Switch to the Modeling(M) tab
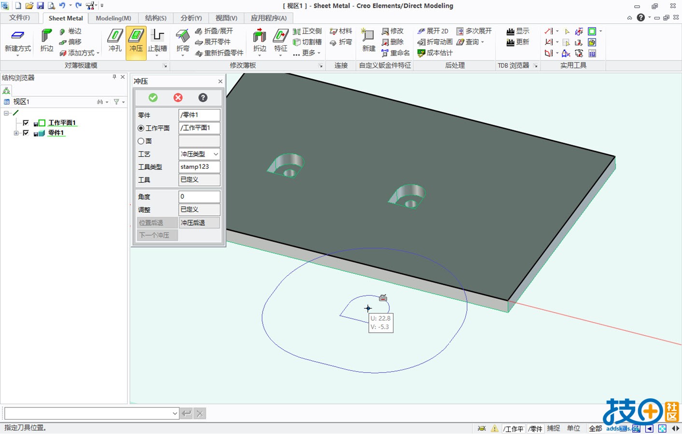The width and height of the screenshot is (682, 434). click(113, 18)
